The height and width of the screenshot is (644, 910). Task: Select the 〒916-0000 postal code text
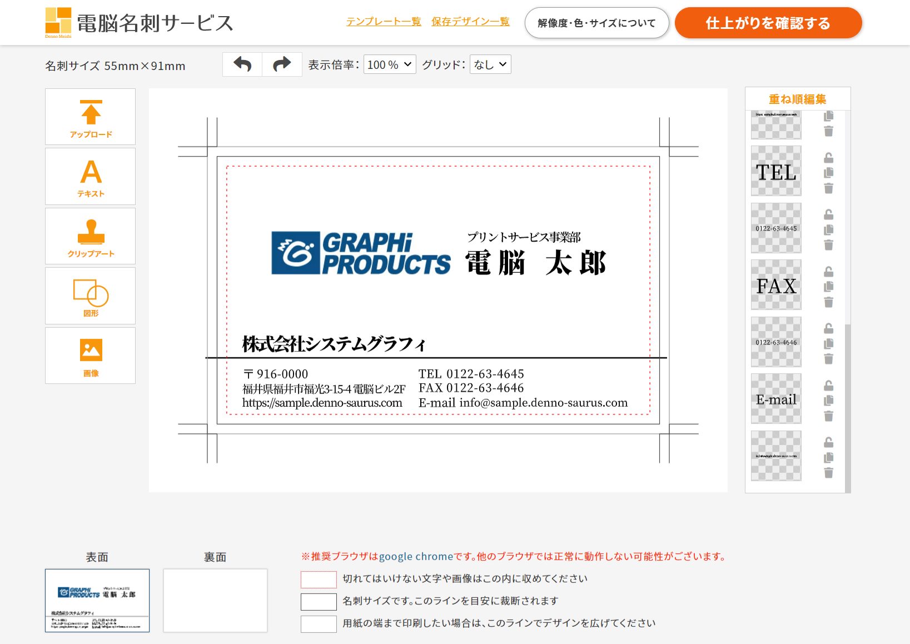click(x=276, y=374)
